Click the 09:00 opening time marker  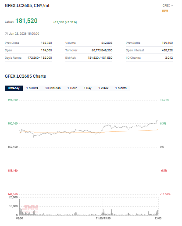[x=19, y=219]
